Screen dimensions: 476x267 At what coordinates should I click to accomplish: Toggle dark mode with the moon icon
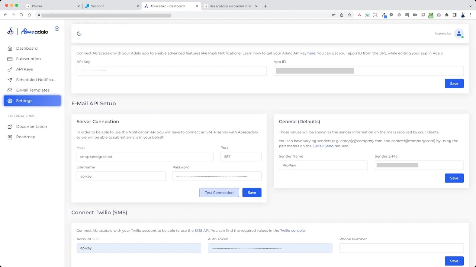pos(79,33)
